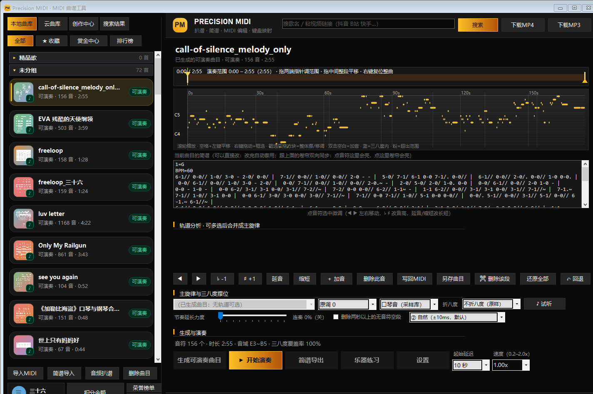
Task: Click the 可演奏 badge on see you again
Action: (x=140, y=282)
